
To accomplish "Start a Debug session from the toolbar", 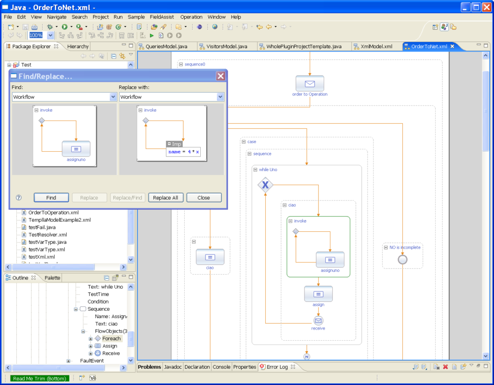I will pyautogui.click(x=50, y=27).
